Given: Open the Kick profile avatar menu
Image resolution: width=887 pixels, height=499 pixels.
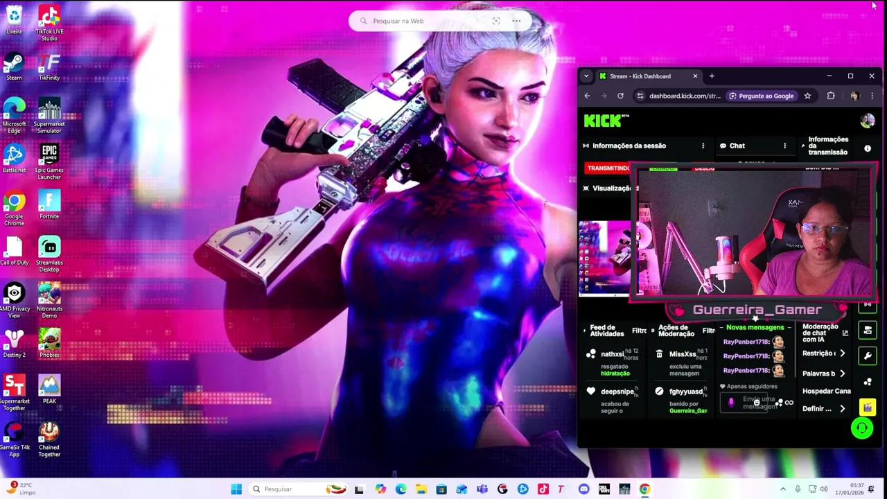Looking at the screenshot, I should click(867, 121).
